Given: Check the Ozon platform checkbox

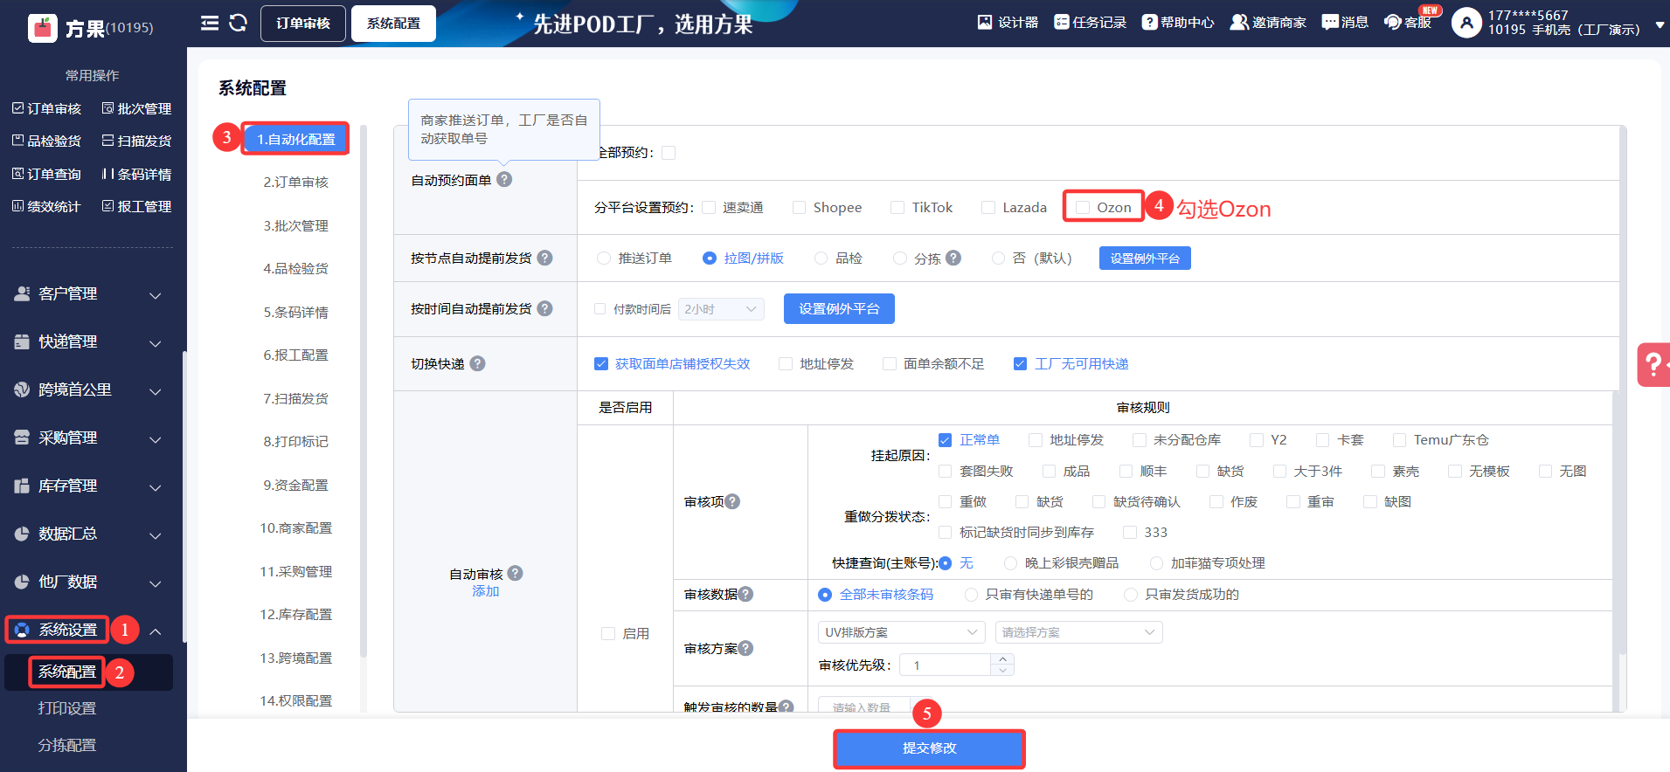Looking at the screenshot, I should [1083, 208].
